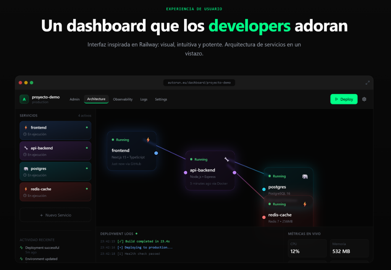The height and width of the screenshot is (270, 391).
Task: Click the lightning icon on redis-cache diagram node
Action: click(x=305, y=204)
